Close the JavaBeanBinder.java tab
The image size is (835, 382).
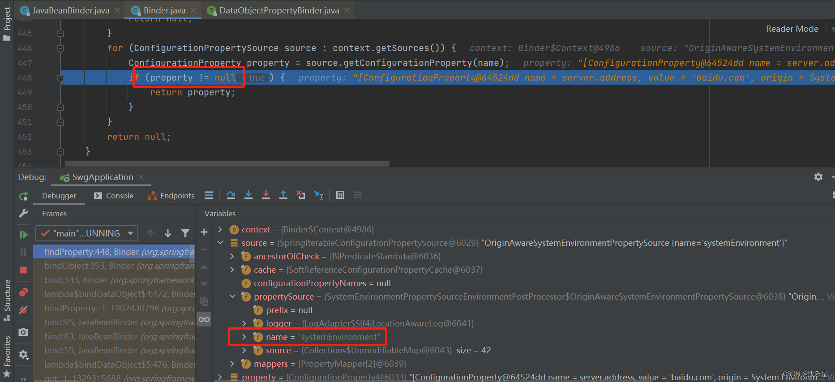[x=117, y=10]
